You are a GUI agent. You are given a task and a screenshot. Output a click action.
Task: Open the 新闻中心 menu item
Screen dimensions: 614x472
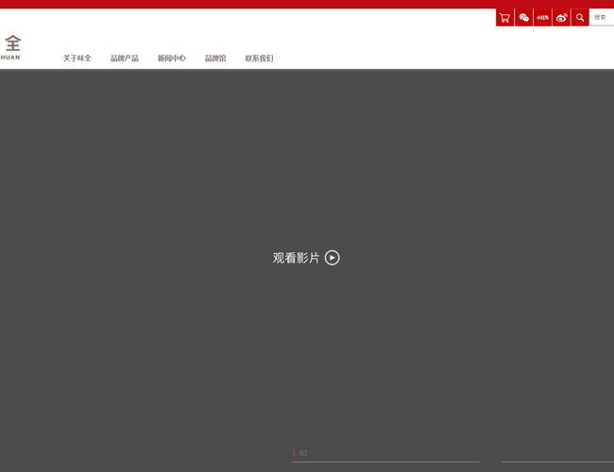(x=172, y=59)
